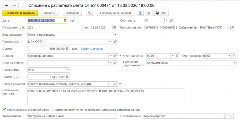Expand Ответственный dropdown list
This screenshot has width=240, height=128.
(227, 116)
